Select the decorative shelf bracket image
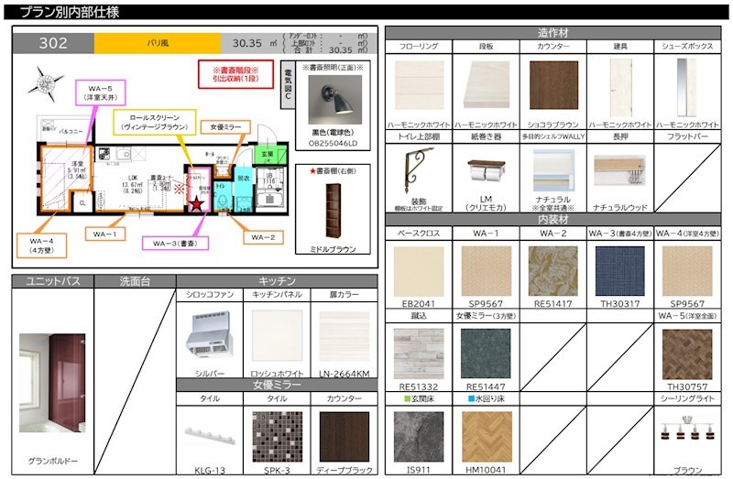This screenshot has width=733, height=479. coord(418,171)
